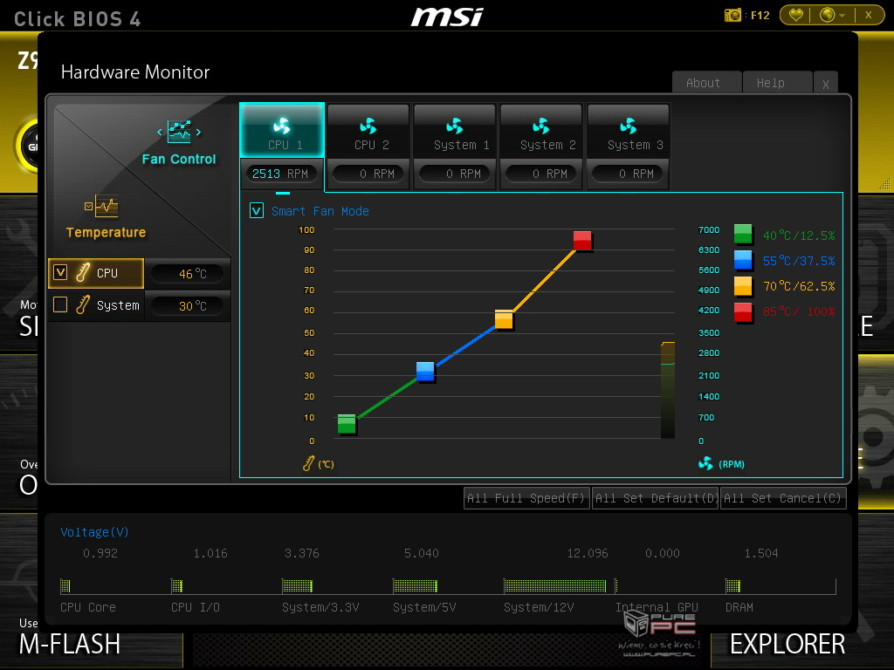Click the 3.376 voltage value

coord(301,553)
